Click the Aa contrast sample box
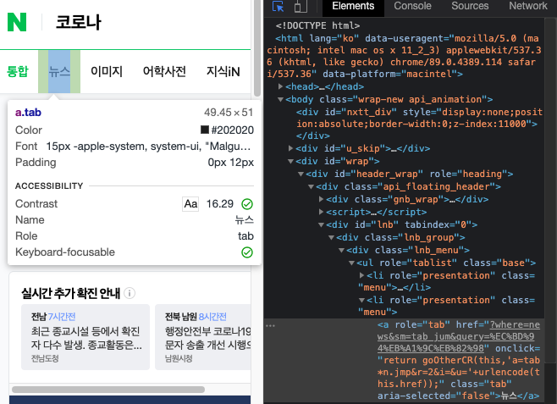Viewport: 557px width, 404px height. tap(190, 204)
